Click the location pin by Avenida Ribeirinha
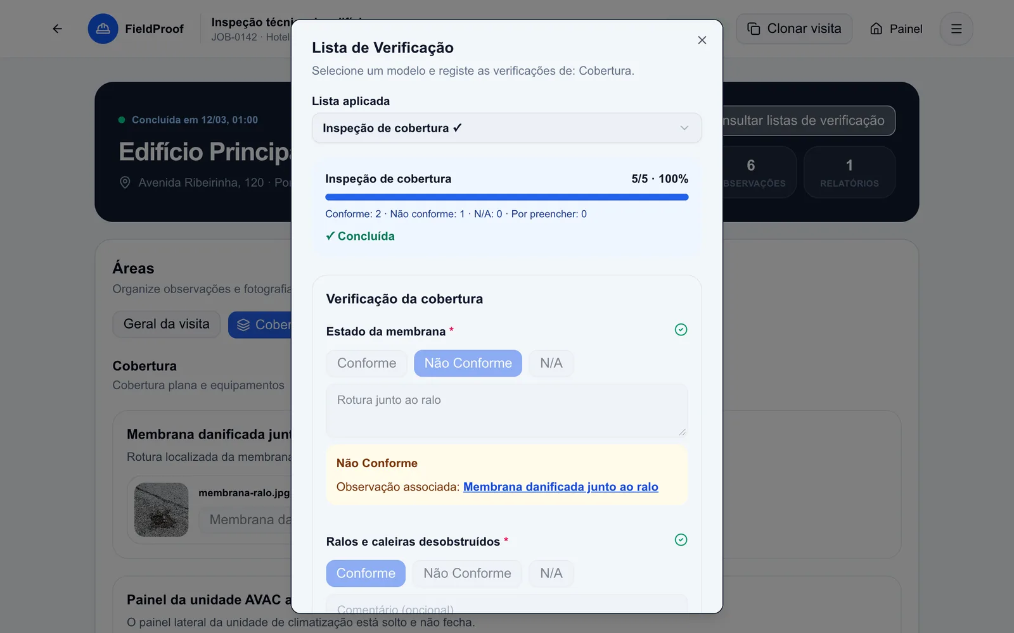Viewport: 1014px width, 633px height. pyautogui.click(x=125, y=182)
